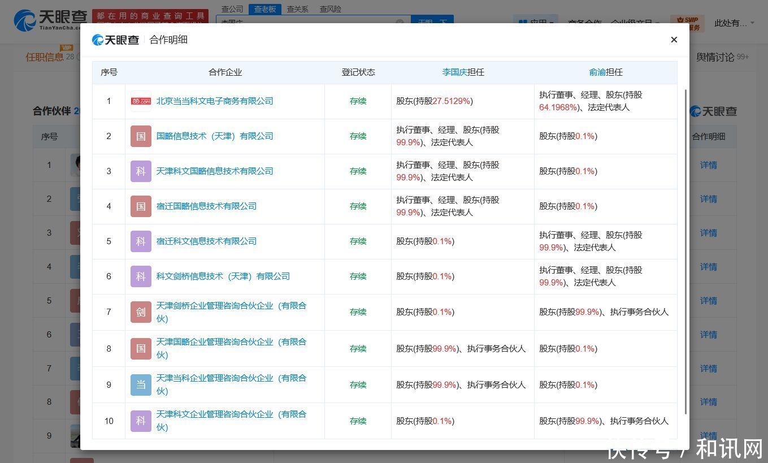Switch to the 查老板 search tab
Screen dimensions: 768x463
click(264, 9)
